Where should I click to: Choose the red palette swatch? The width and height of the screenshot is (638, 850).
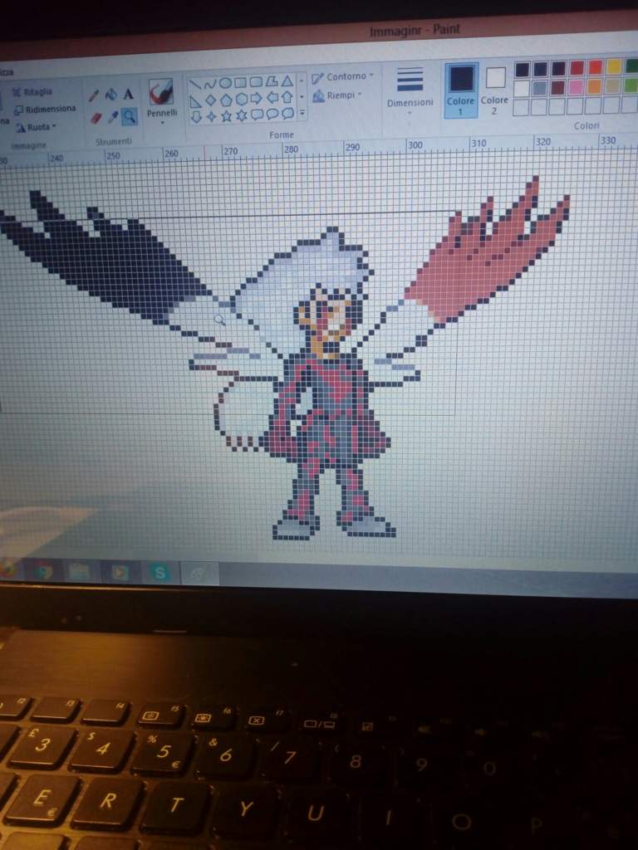coord(577,68)
